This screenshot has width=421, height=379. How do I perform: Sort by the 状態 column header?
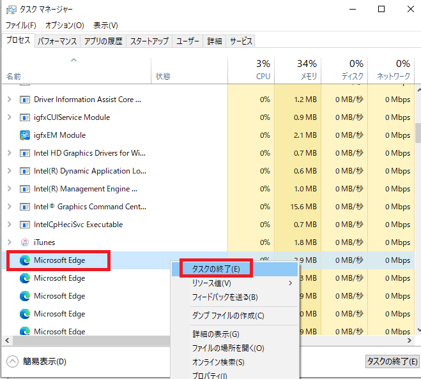click(x=189, y=71)
